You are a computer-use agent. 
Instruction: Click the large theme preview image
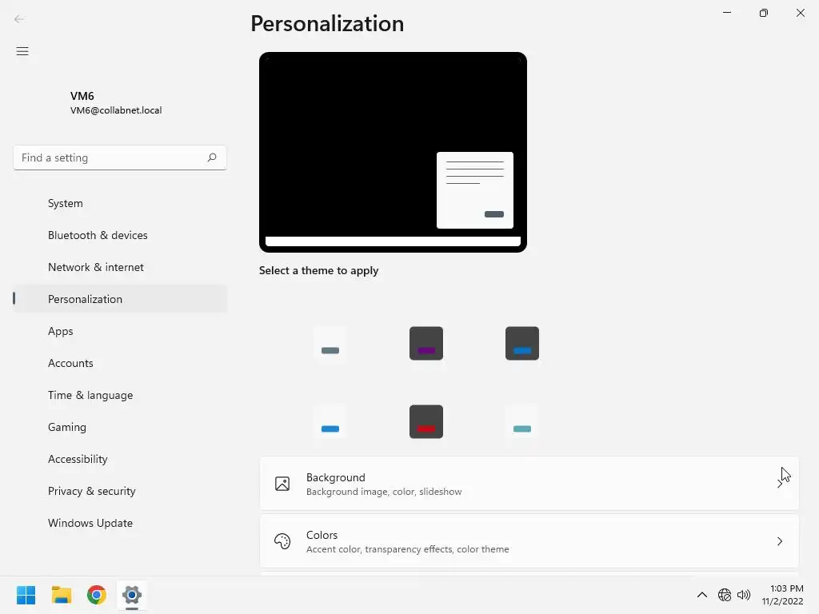tap(393, 152)
